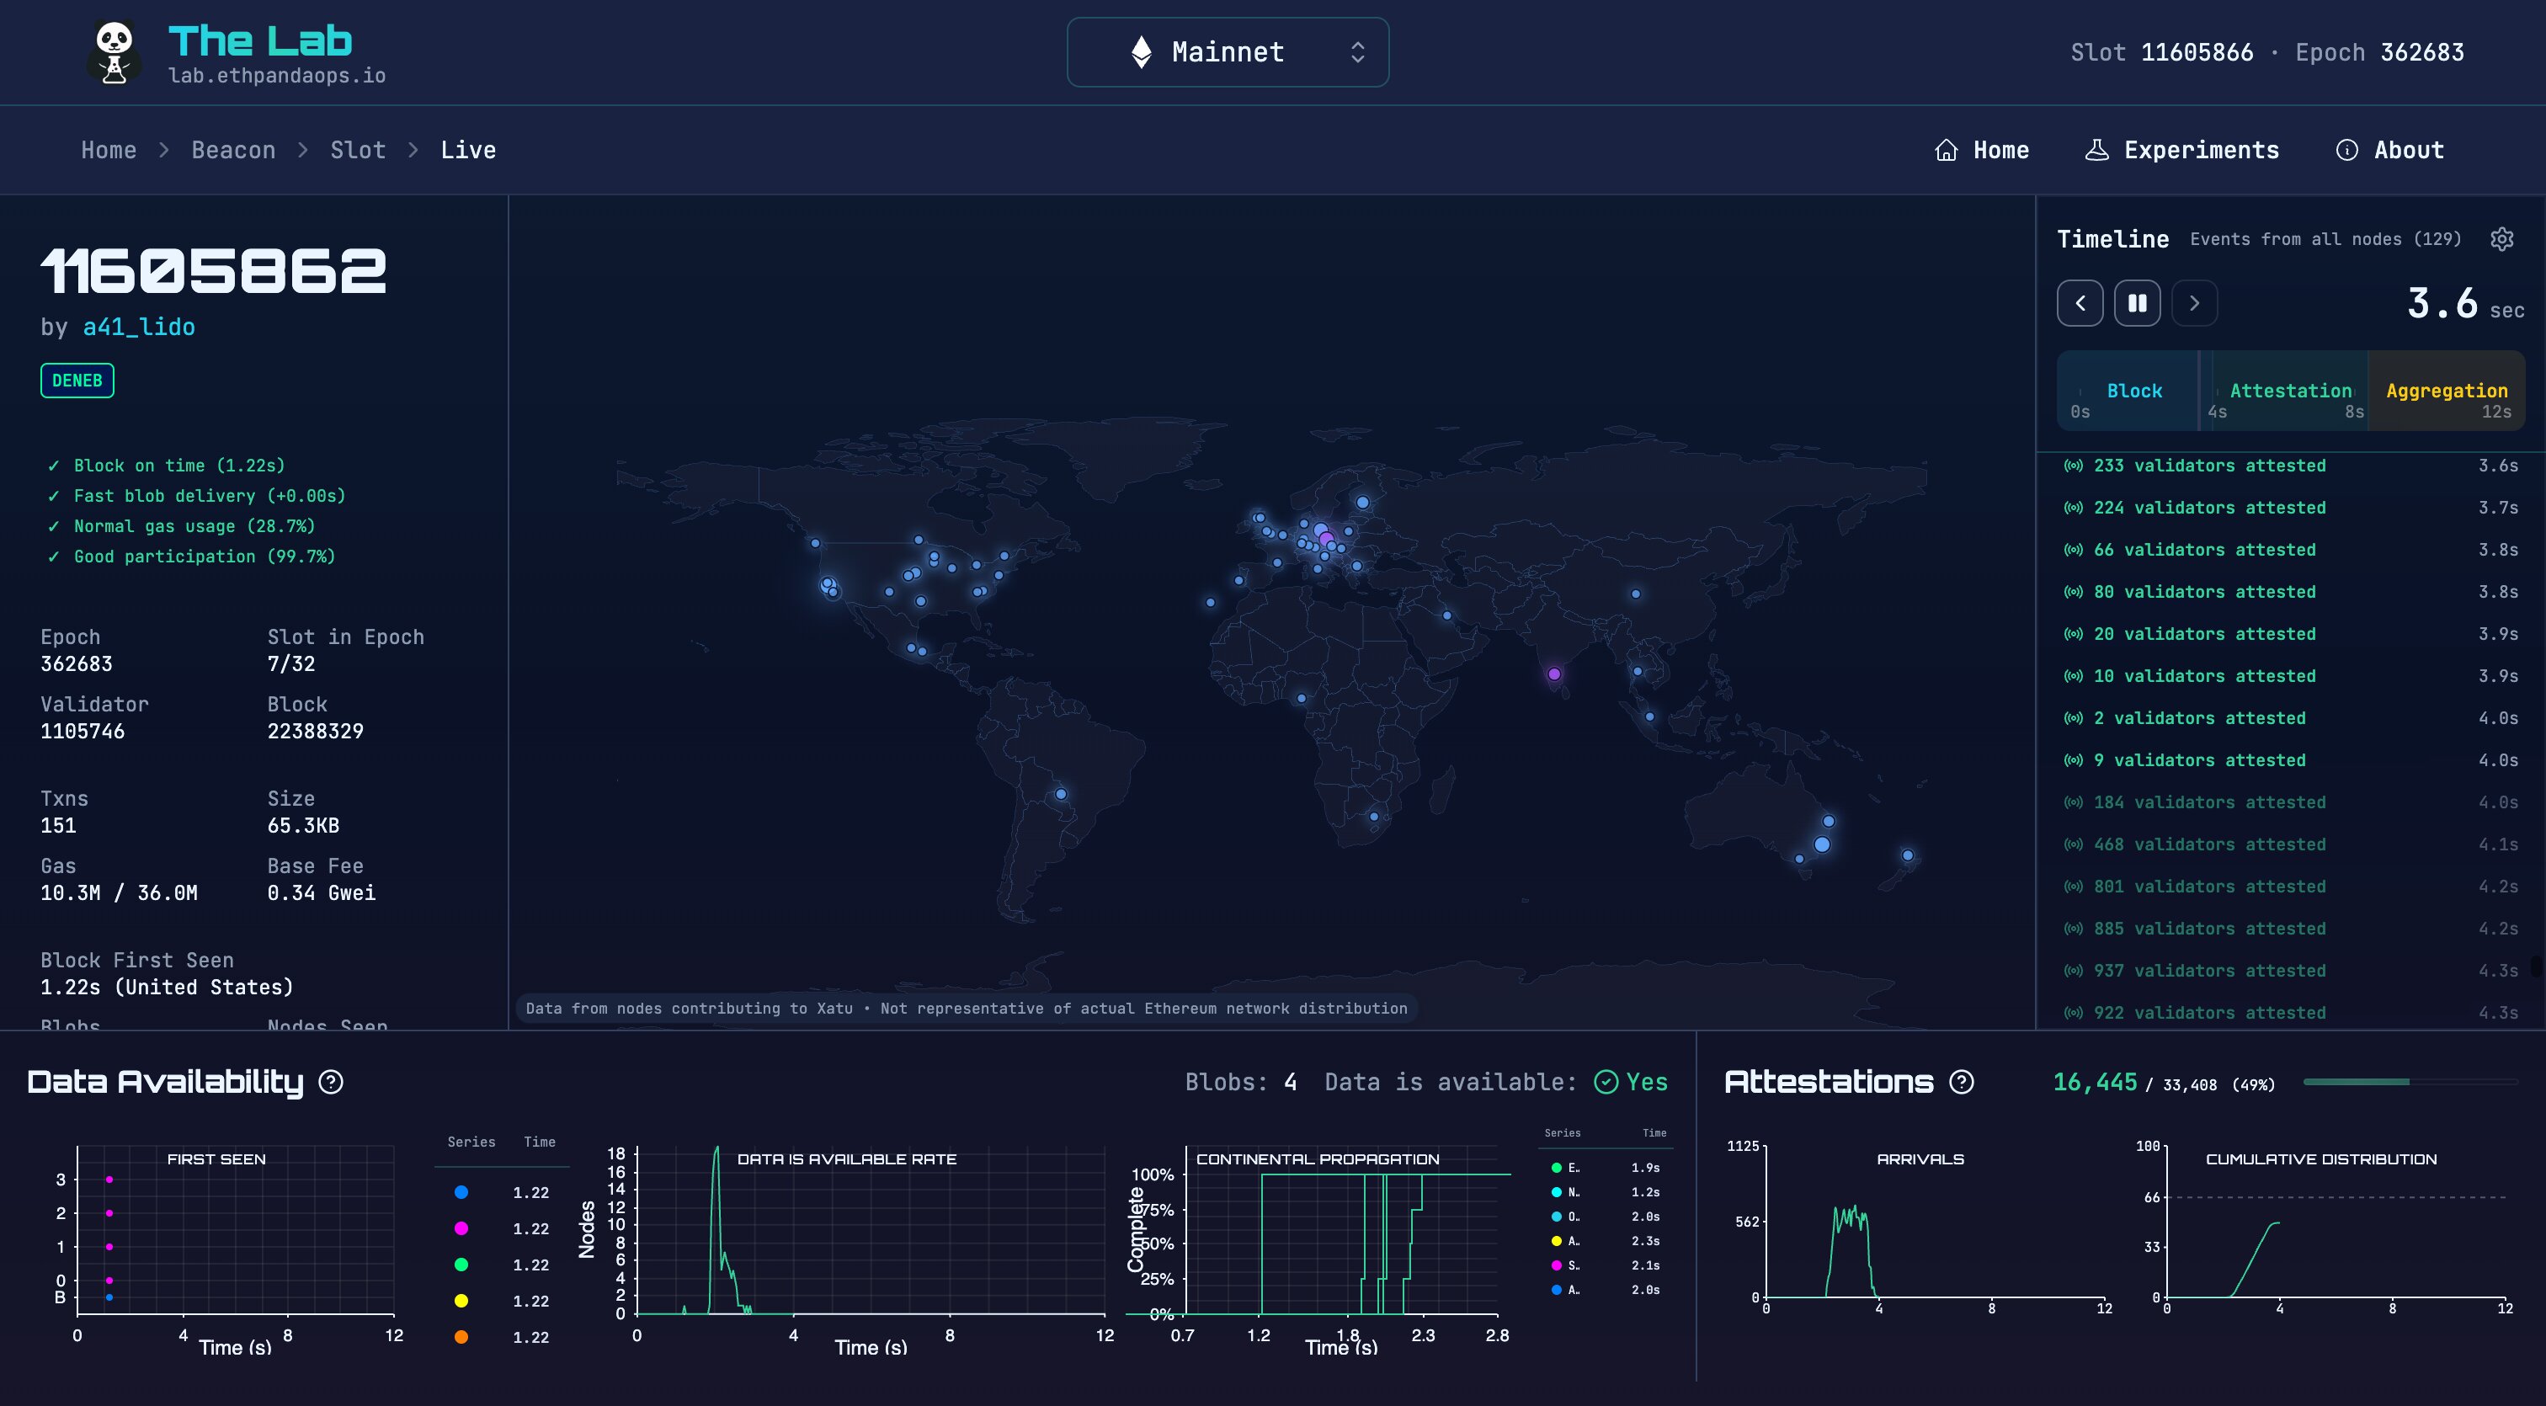Image resolution: width=2546 pixels, height=1406 pixels.
Task: Go to previous slot in timeline
Action: click(2080, 303)
